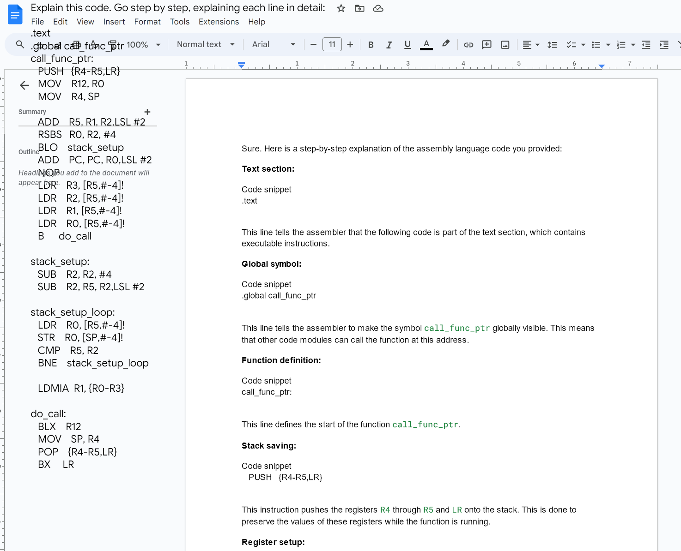The height and width of the screenshot is (551, 681).
Task: Toggle the bulleted list
Action: (x=596, y=44)
